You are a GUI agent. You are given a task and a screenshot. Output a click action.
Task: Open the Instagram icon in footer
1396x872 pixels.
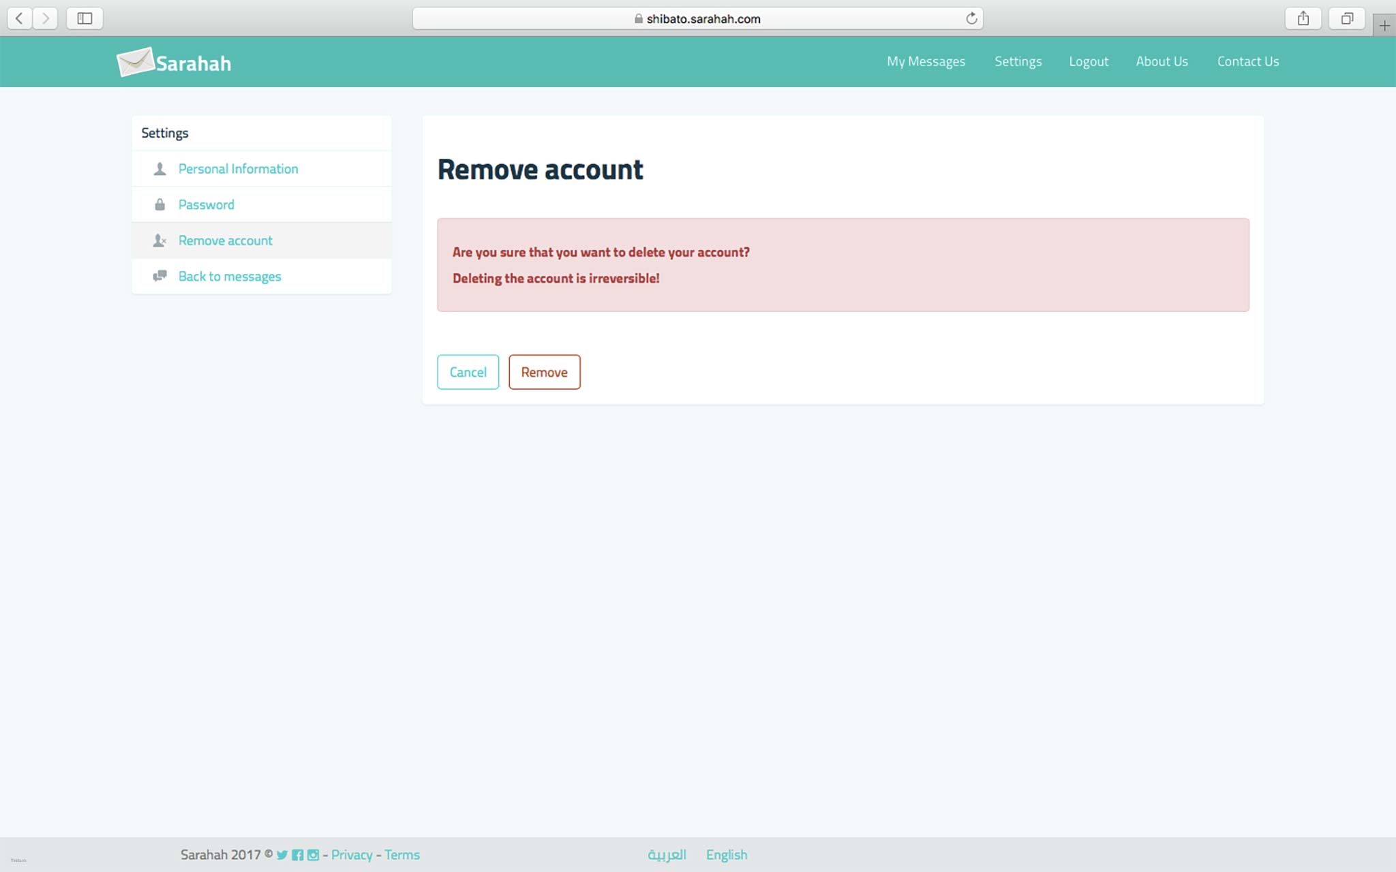pos(313,854)
